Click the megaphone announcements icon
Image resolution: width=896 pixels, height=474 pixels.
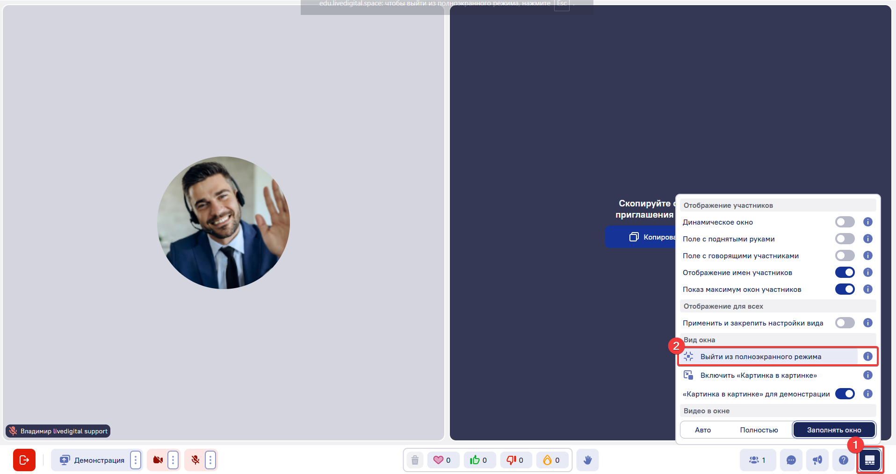click(817, 460)
